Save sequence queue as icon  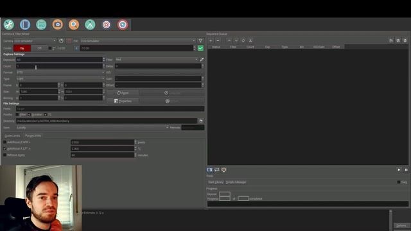(405, 40)
